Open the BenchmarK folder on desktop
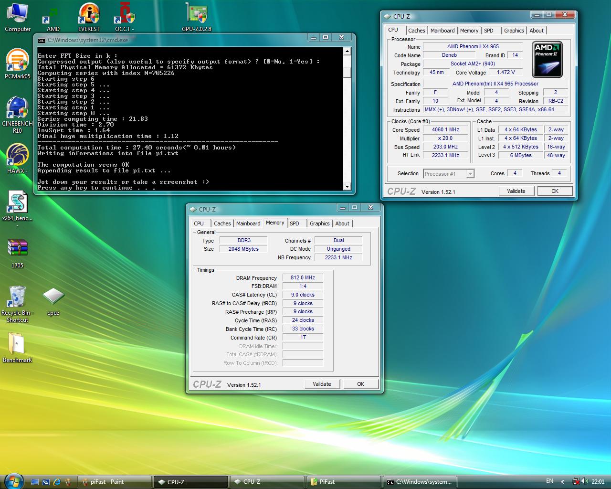The width and height of the screenshot is (611, 489). [x=18, y=347]
